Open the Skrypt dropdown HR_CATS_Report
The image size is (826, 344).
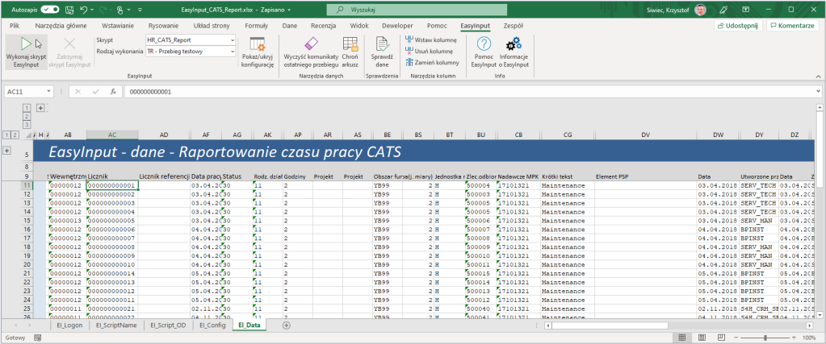point(233,39)
